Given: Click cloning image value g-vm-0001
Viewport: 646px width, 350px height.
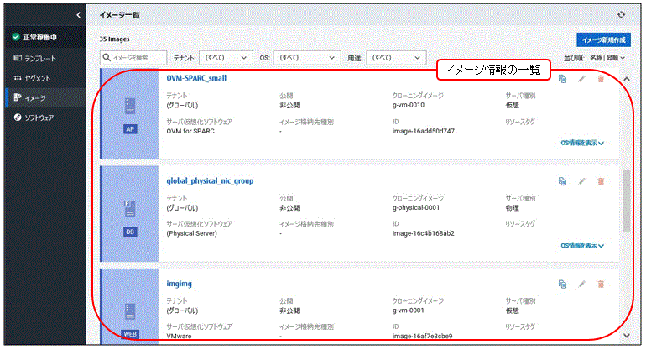Looking at the screenshot, I should pos(409,311).
